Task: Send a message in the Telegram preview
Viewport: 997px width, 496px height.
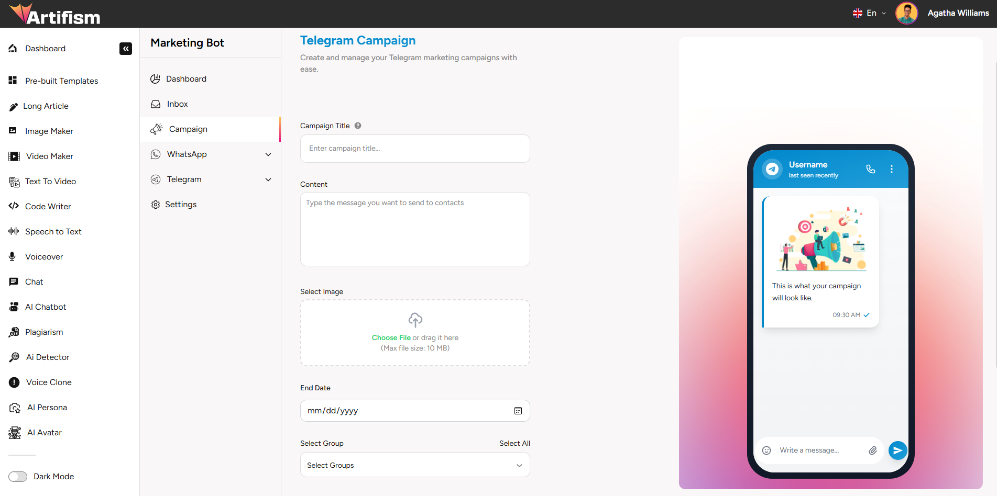Action: 897,450
